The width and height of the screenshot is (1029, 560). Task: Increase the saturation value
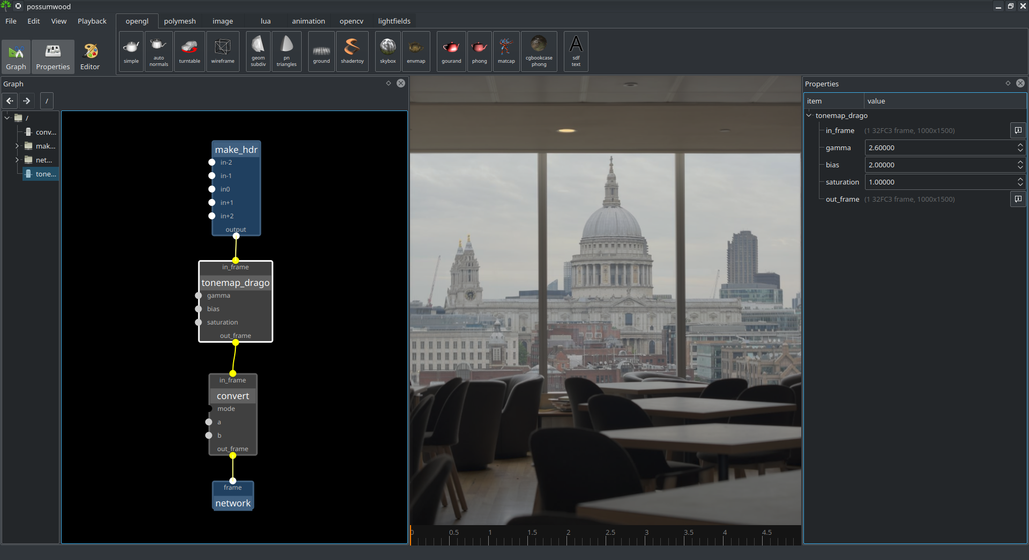1020,179
